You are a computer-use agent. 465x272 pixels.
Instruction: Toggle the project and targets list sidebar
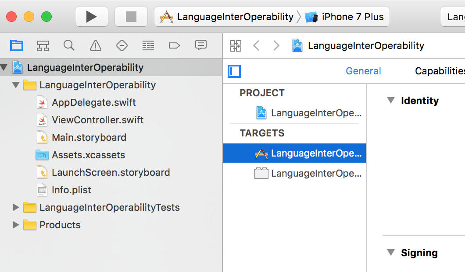pyautogui.click(x=234, y=71)
